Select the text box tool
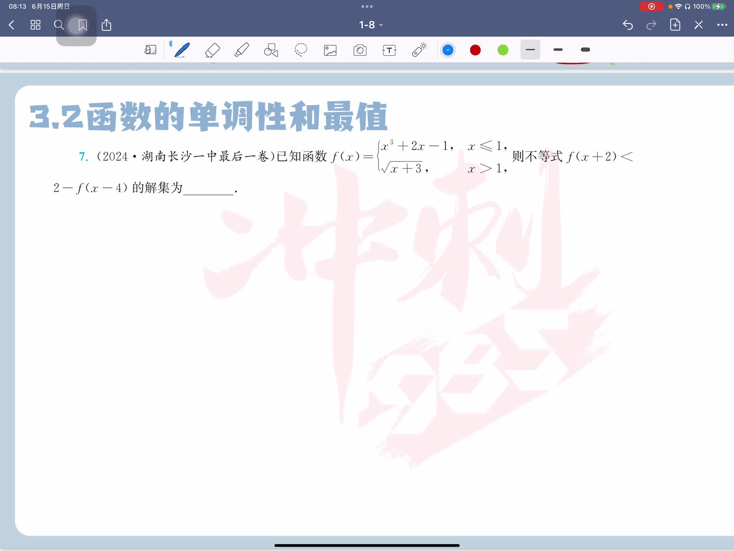 [x=389, y=50]
